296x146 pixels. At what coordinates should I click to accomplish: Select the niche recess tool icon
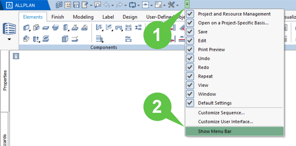pyautogui.click(x=119, y=28)
